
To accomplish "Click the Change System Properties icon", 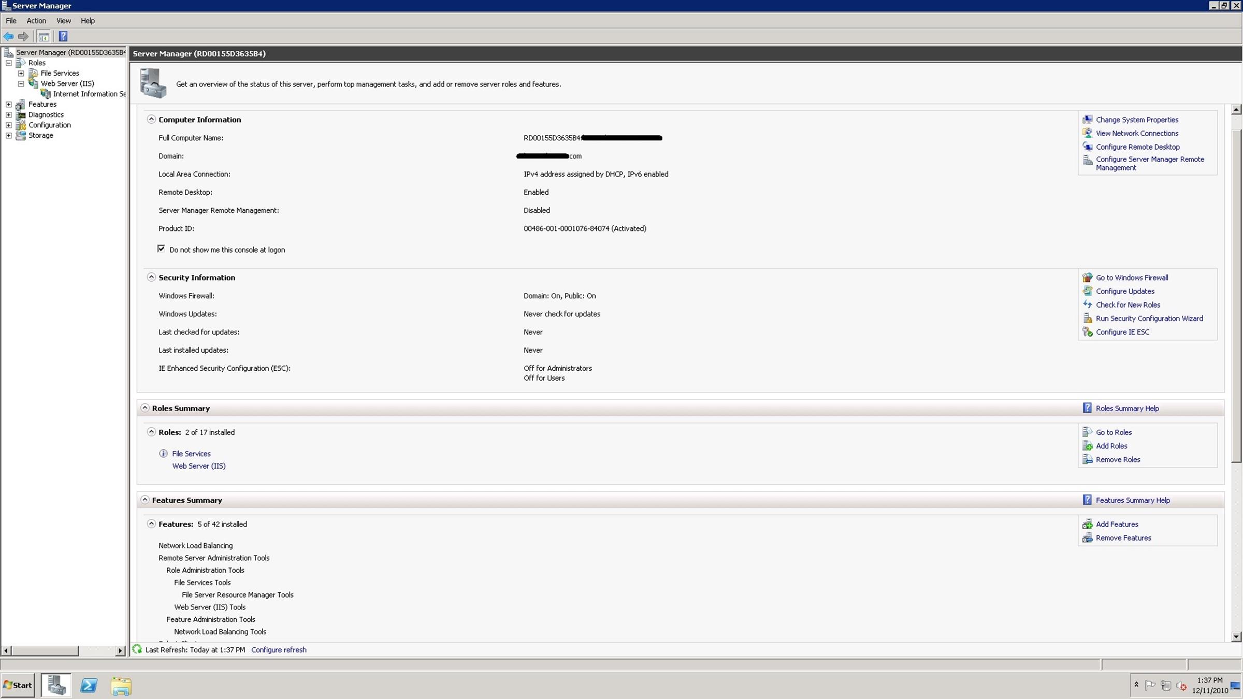I will coord(1088,120).
